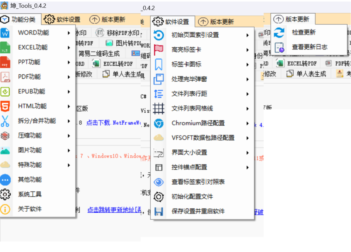Image resolution: width=351 pixels, height=252 pixels.
Task: Click the refresh arrows icon for 检查更新
Action: pyautogui.click(x=279, y=32)
